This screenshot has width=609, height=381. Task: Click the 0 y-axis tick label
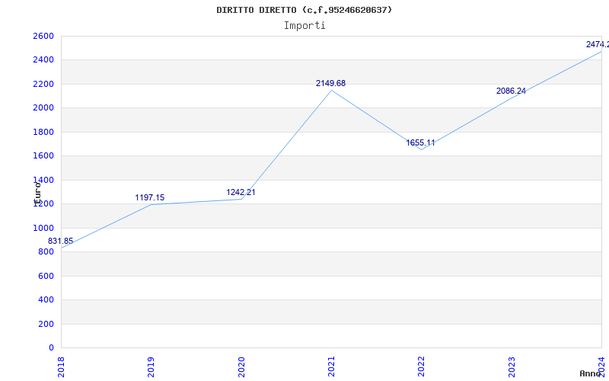(51, 347)
